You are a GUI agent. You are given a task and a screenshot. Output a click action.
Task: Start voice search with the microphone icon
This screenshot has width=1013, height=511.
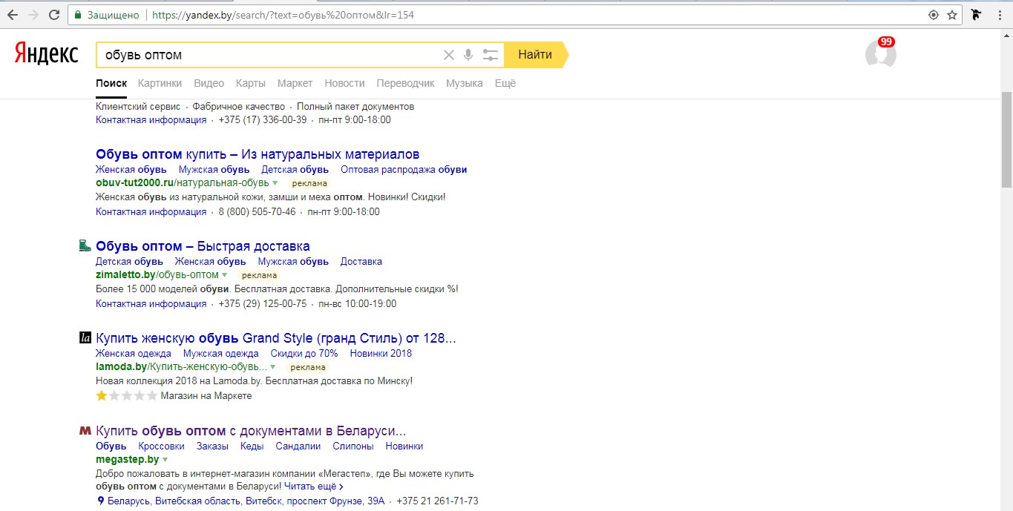click(468, 55)
